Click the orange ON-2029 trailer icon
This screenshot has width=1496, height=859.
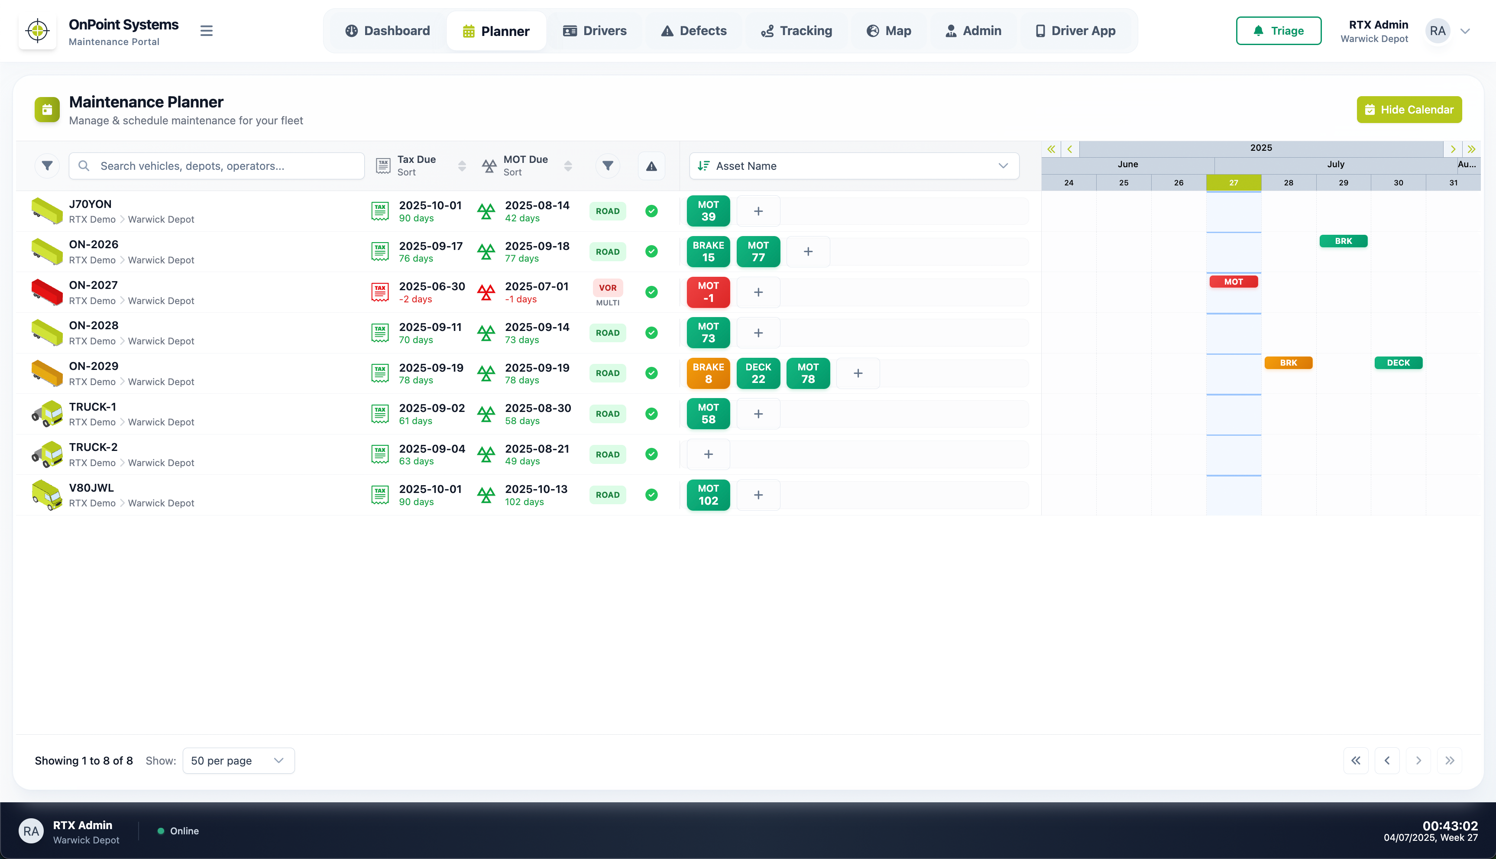47,373
